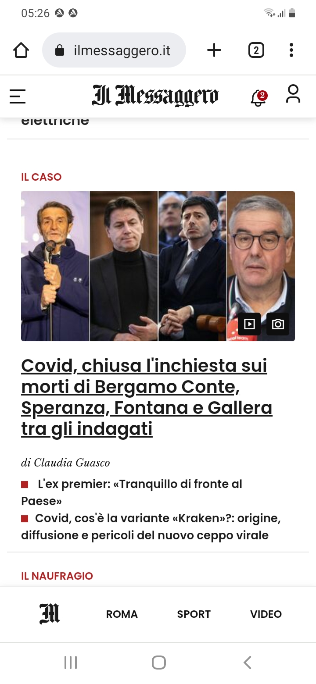Open the Covid inquiry article photo collage

[x=158, y=266]
